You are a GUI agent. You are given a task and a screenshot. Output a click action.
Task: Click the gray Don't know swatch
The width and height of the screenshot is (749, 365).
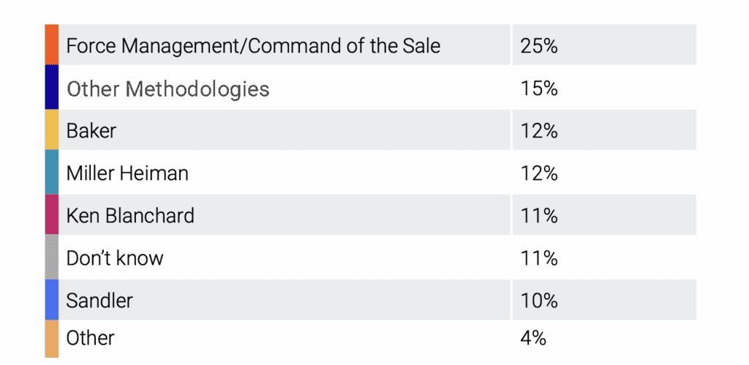51,257
